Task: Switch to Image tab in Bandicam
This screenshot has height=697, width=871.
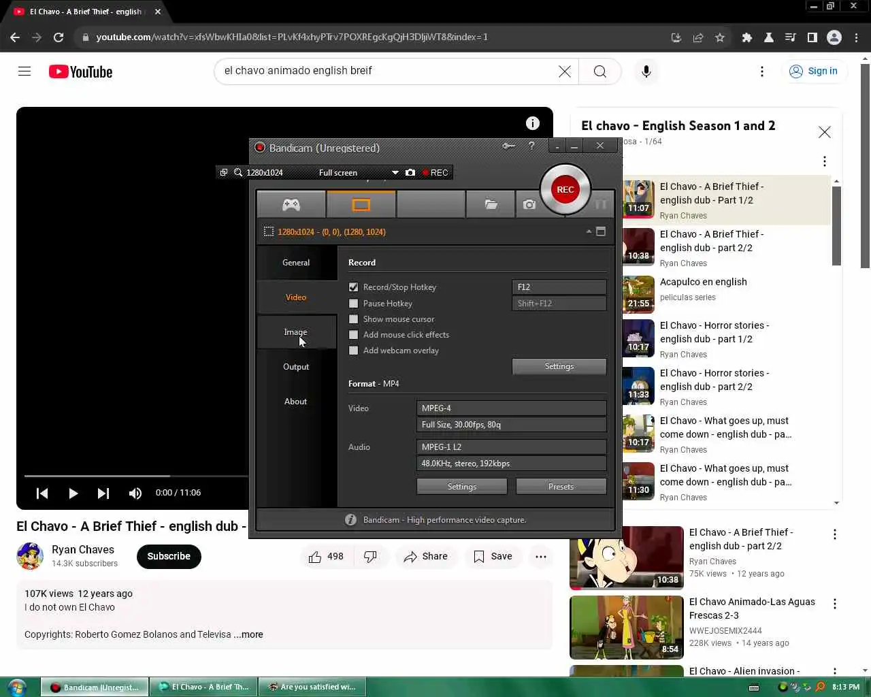Action: 296,332
